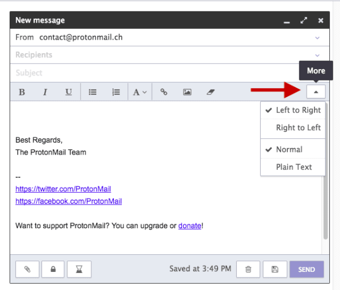This screenshot has width=340, height=290.
Task: Open the font style dropdown
Action: [140, 92]
